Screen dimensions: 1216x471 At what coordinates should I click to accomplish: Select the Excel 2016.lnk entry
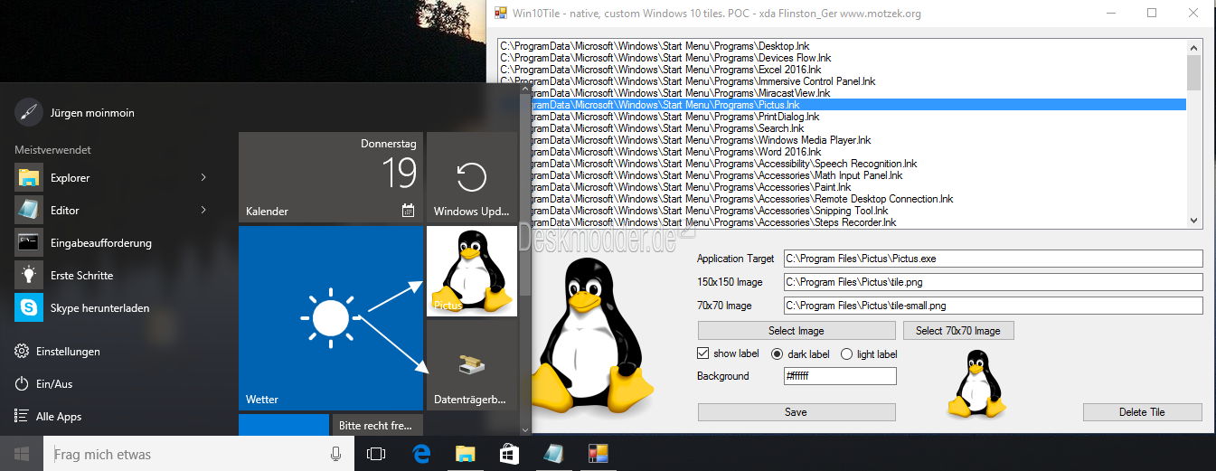843,70
